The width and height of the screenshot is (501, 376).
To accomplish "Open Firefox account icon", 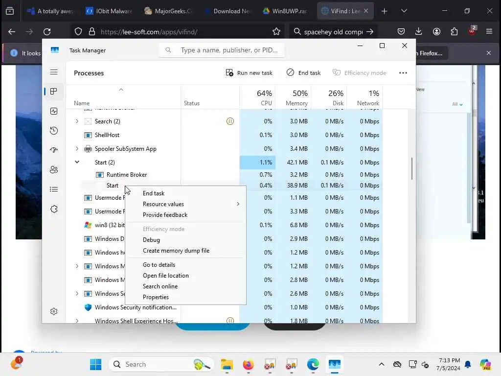I will pos(436,31).
